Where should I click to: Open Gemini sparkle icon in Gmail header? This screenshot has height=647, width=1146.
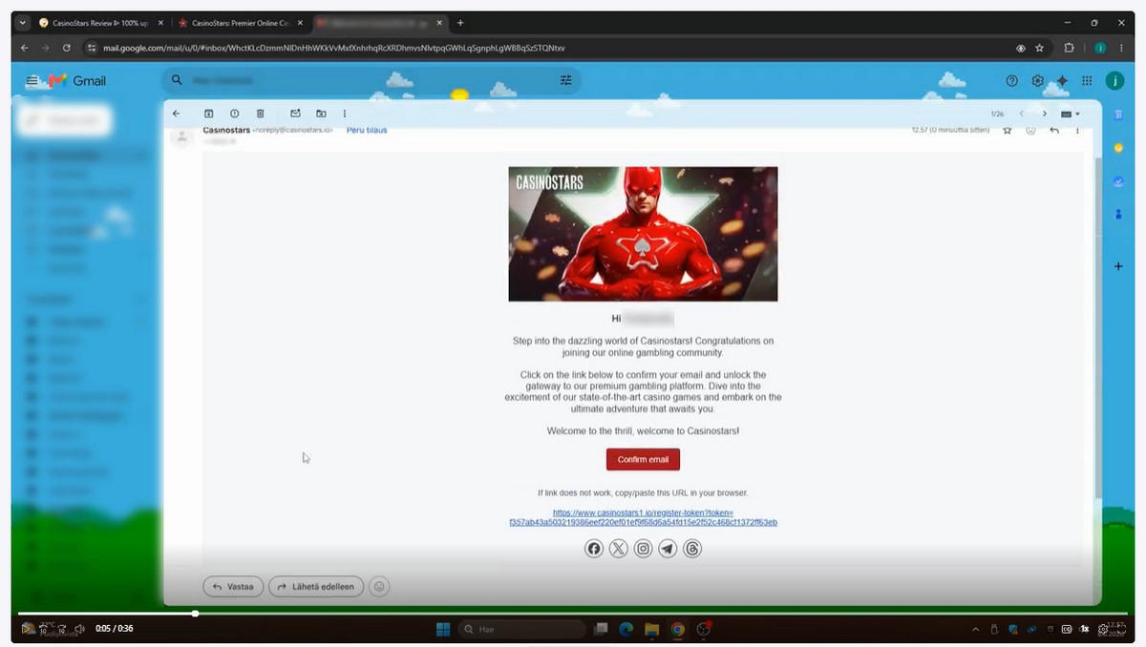(1062, 81)
